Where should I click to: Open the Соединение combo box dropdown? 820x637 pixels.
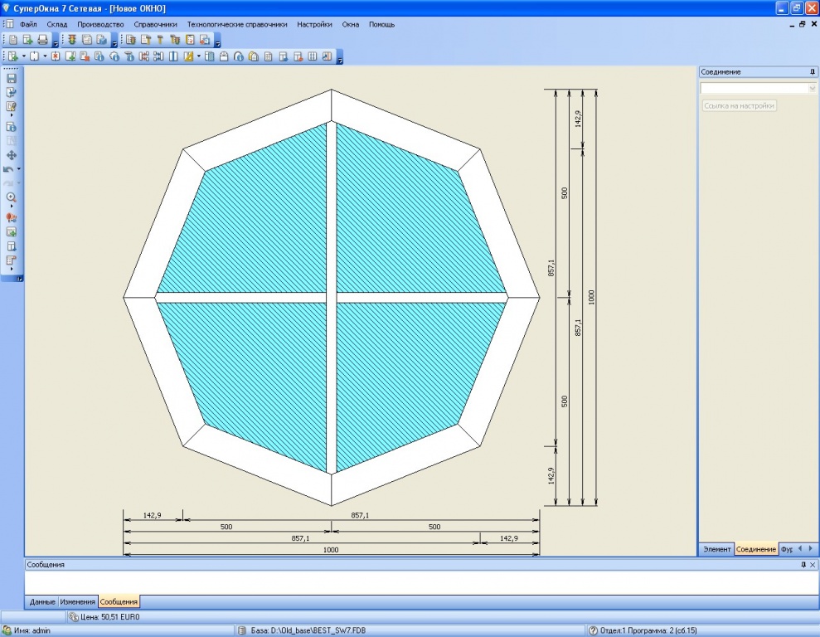click(x=812, y=88)
